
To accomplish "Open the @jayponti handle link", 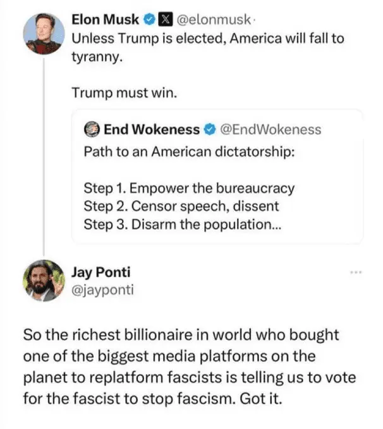I will coord(102,290).
